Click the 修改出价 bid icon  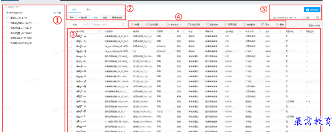(168, 25)
